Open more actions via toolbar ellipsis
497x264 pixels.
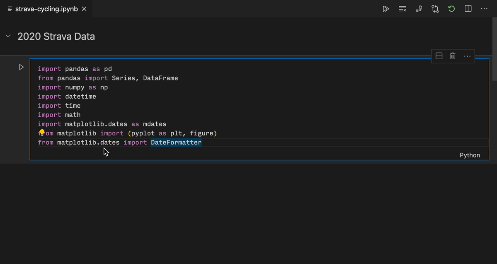(x=484, y=8)
